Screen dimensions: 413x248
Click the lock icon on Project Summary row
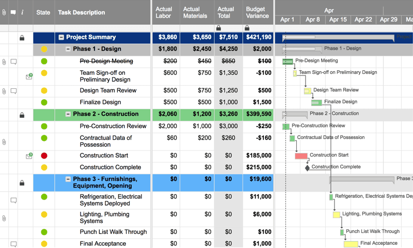pyautogui.click(x=22, y=38)
